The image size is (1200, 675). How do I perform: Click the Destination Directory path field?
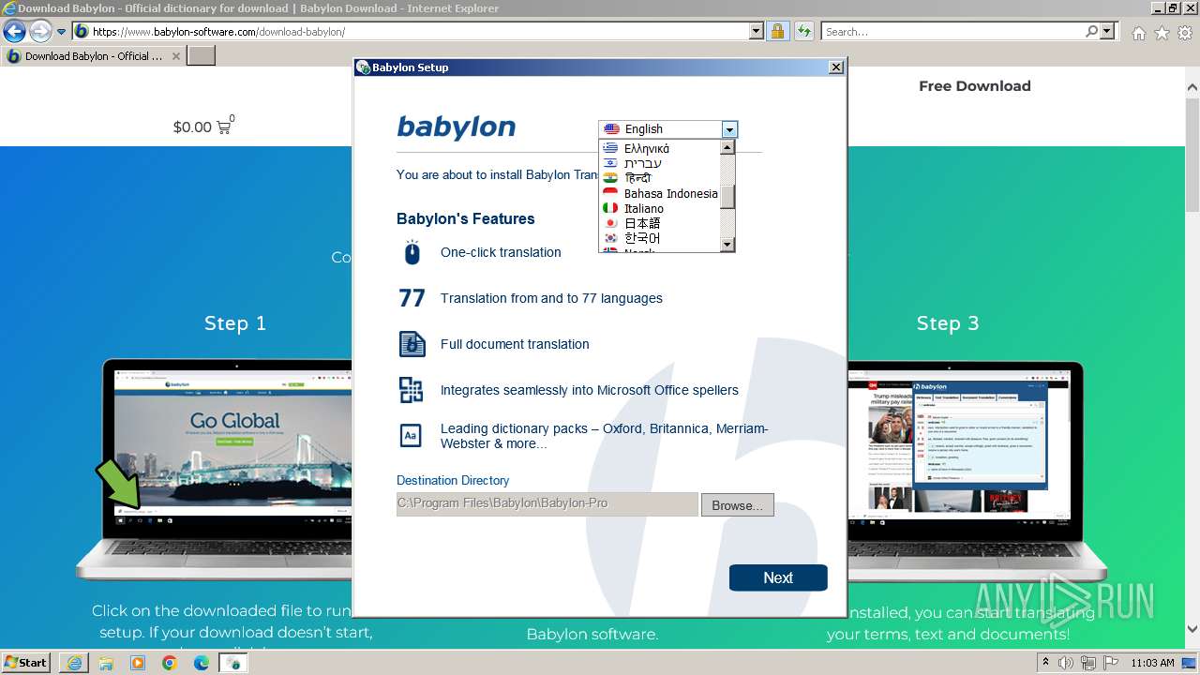coord(547,503)
